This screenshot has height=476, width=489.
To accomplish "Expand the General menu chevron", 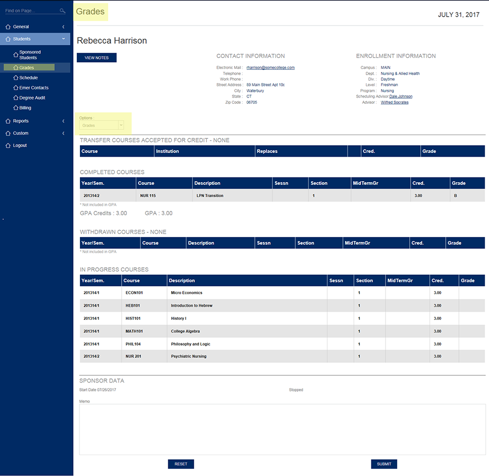I will 63,27.
